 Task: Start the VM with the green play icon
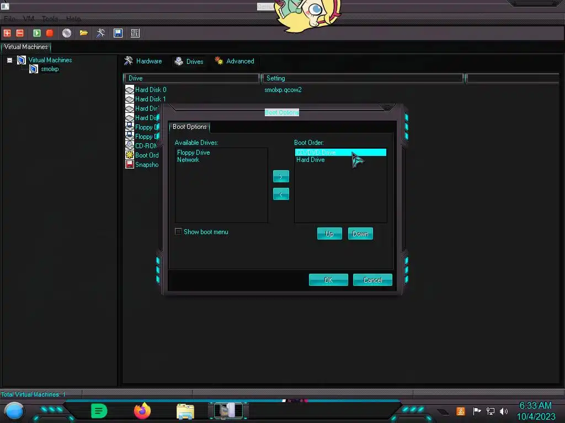[37, 33]
